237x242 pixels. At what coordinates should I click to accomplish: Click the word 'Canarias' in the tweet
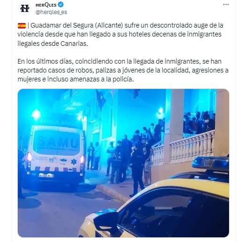click(x=74, y=44)
